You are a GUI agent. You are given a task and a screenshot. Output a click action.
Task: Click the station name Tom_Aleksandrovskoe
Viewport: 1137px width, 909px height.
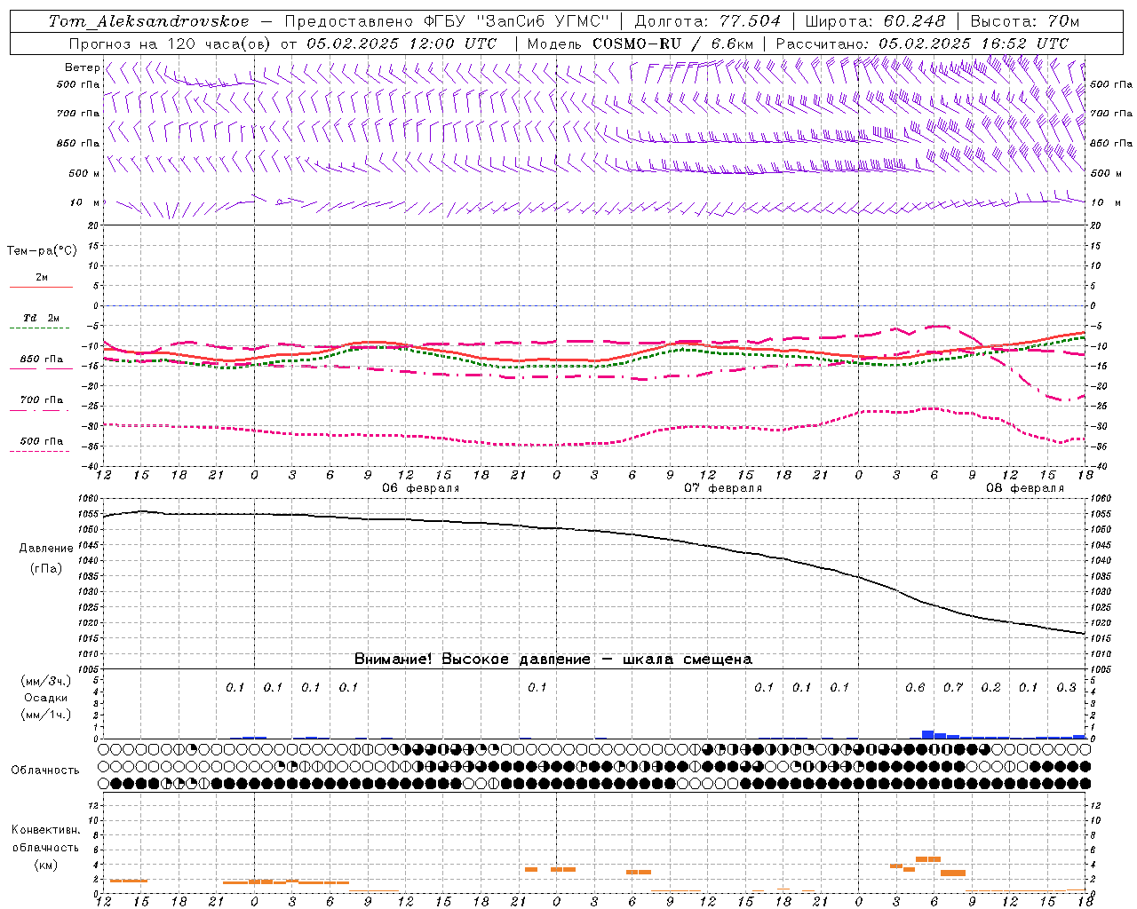point(149,21)
